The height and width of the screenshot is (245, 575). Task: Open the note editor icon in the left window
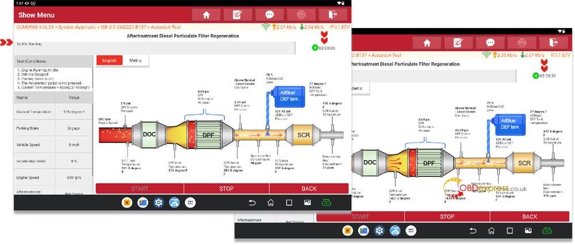[237, 14]
